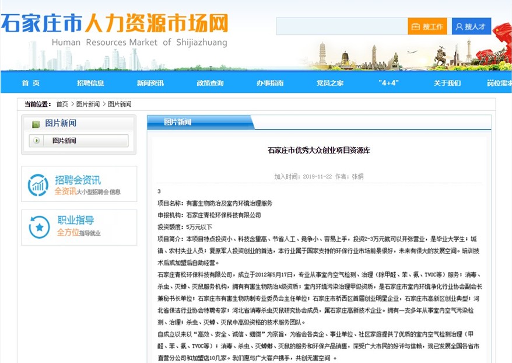This screenshot has width=512, height=363.
Task: Visit 党员之家 in the navigation bar
Action: pos(330,83)
